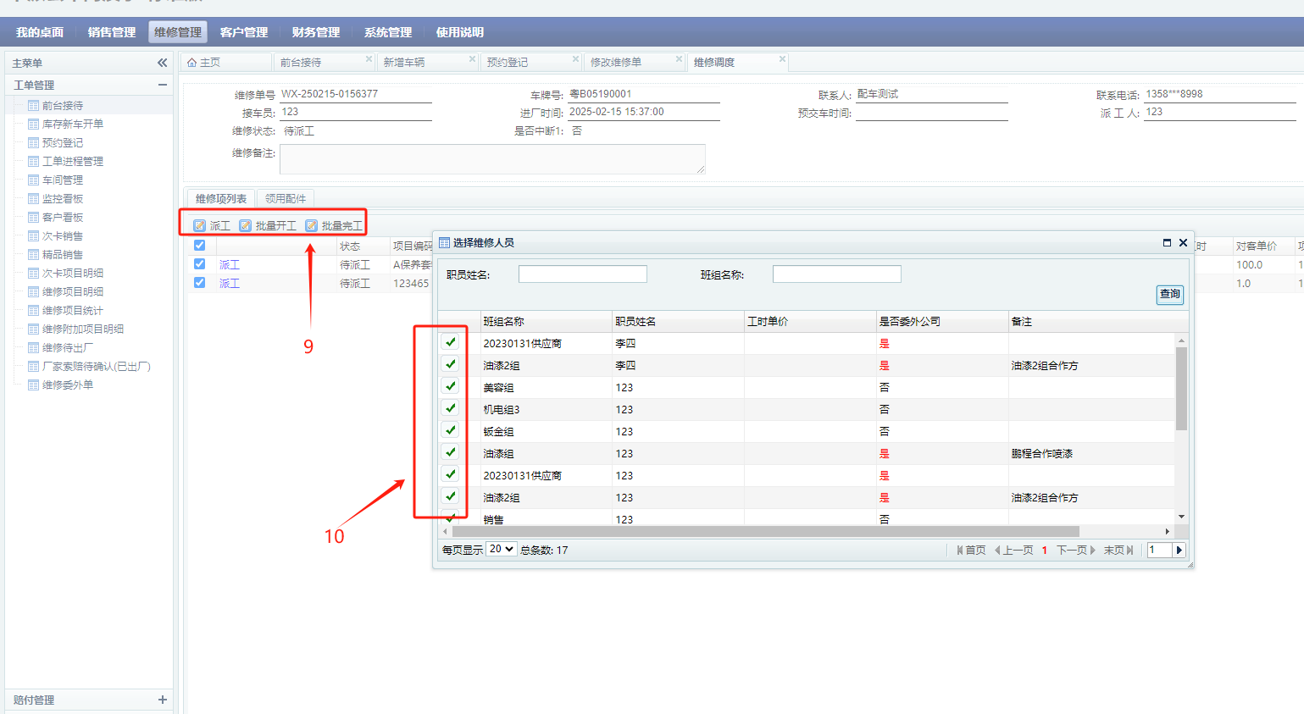Switch to the 领用配件 tab
This screenshot has height=714, width=1304.
(x=286, y=198)
